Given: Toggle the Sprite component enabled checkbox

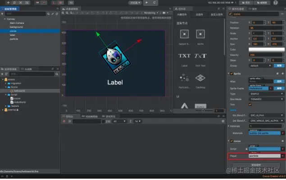Looking at the screenshot, I should [232, 74].
